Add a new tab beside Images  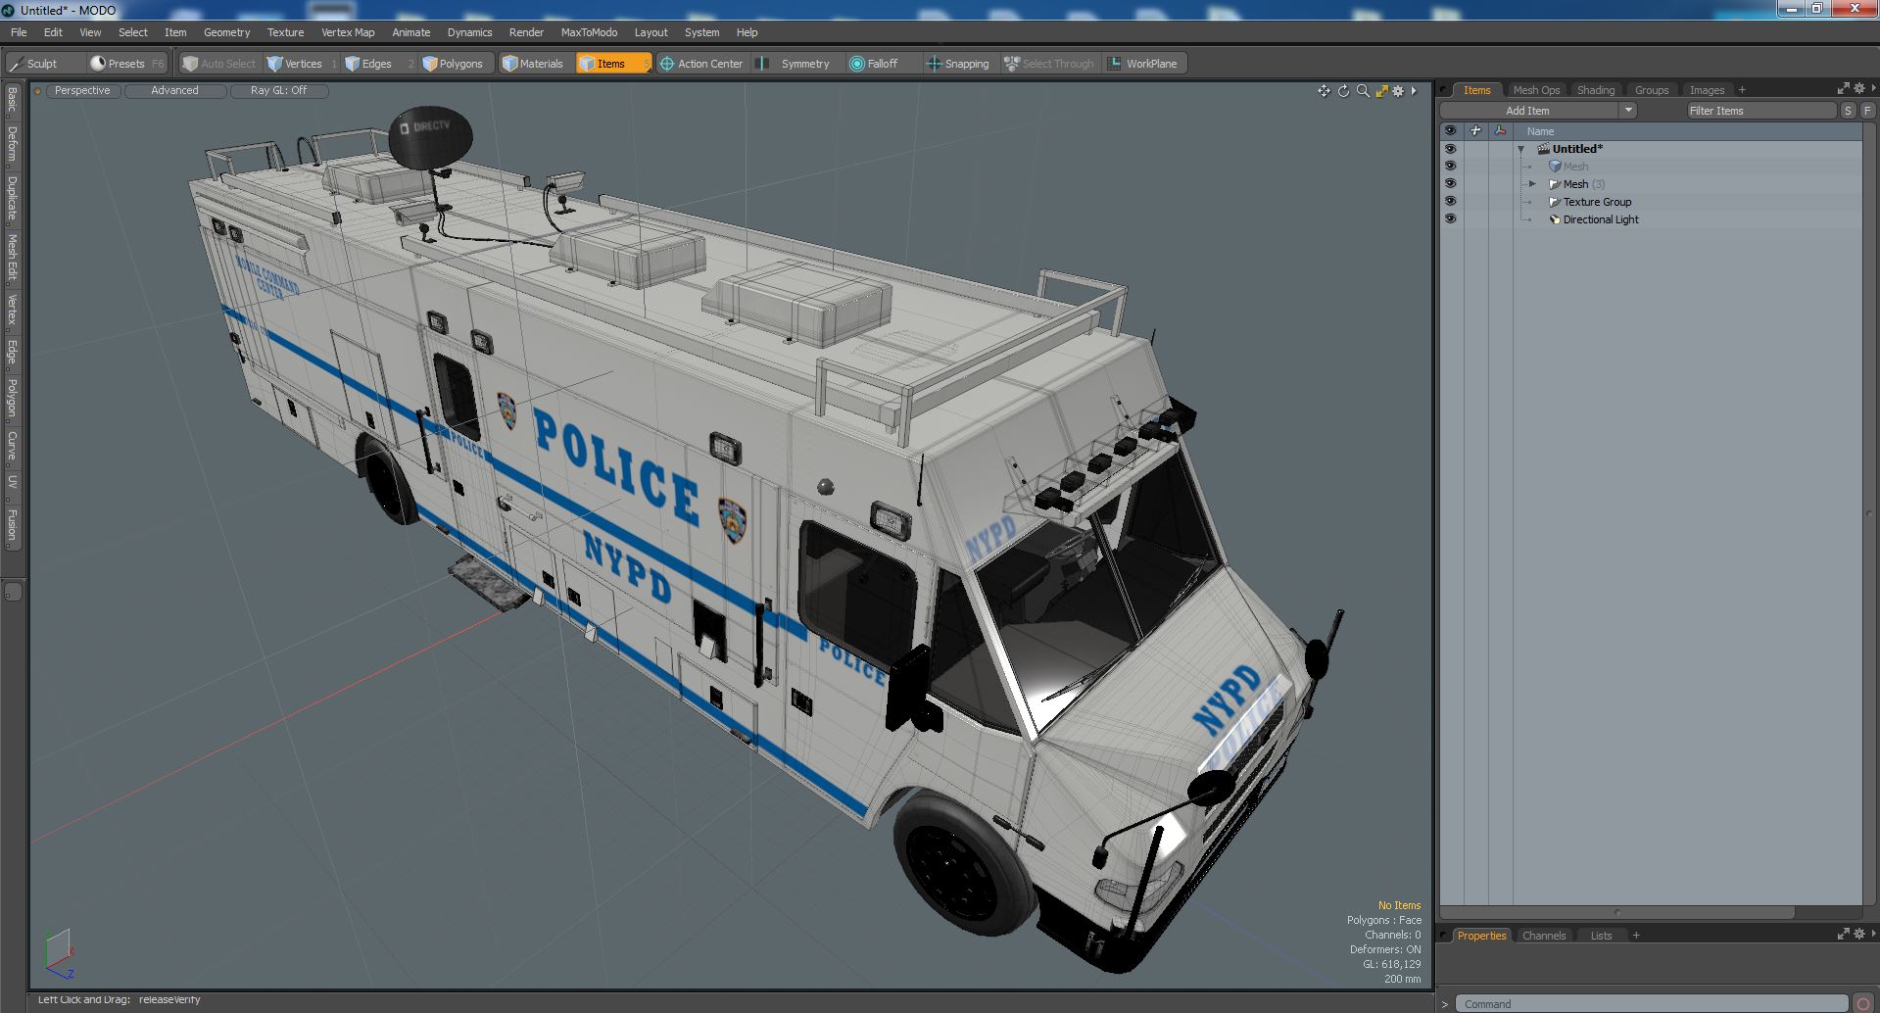coord(1742,90)
